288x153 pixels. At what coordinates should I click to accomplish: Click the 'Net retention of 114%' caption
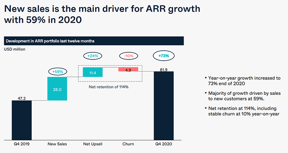point(109,87)
